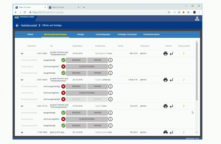The height and width of the screenshot is (144, 221).
Task: Click the grey create-application arrow for policy 3.651.583/0
Action: pos(184,80)
